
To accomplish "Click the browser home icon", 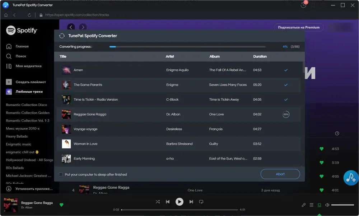I will coord(6,15).
